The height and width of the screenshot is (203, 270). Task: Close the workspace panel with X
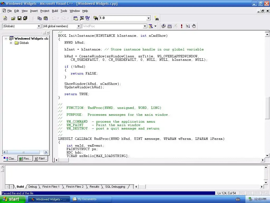coord(48,33)
